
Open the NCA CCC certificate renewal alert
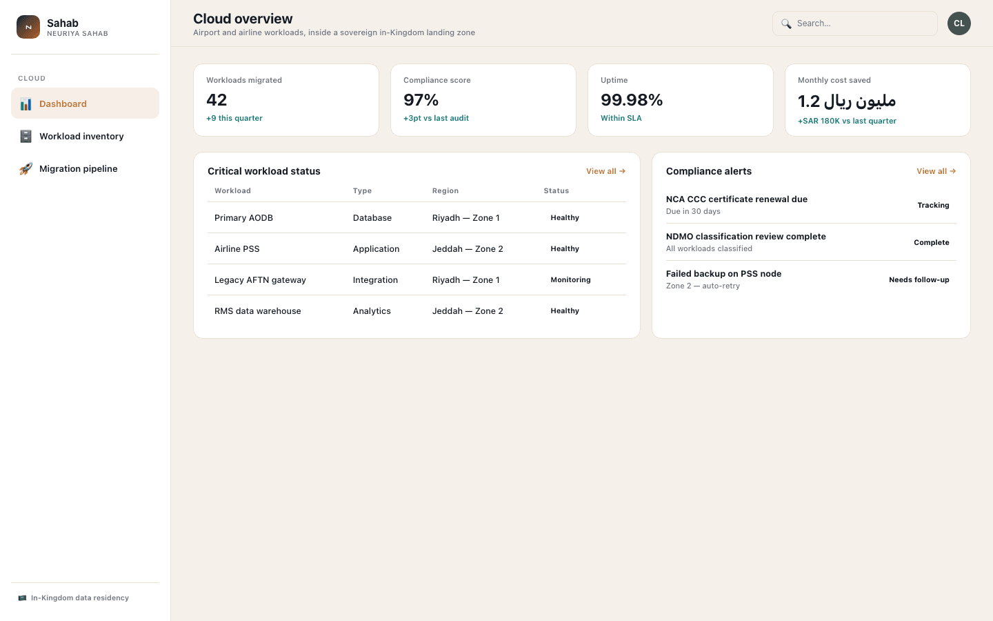click(811, 205)
